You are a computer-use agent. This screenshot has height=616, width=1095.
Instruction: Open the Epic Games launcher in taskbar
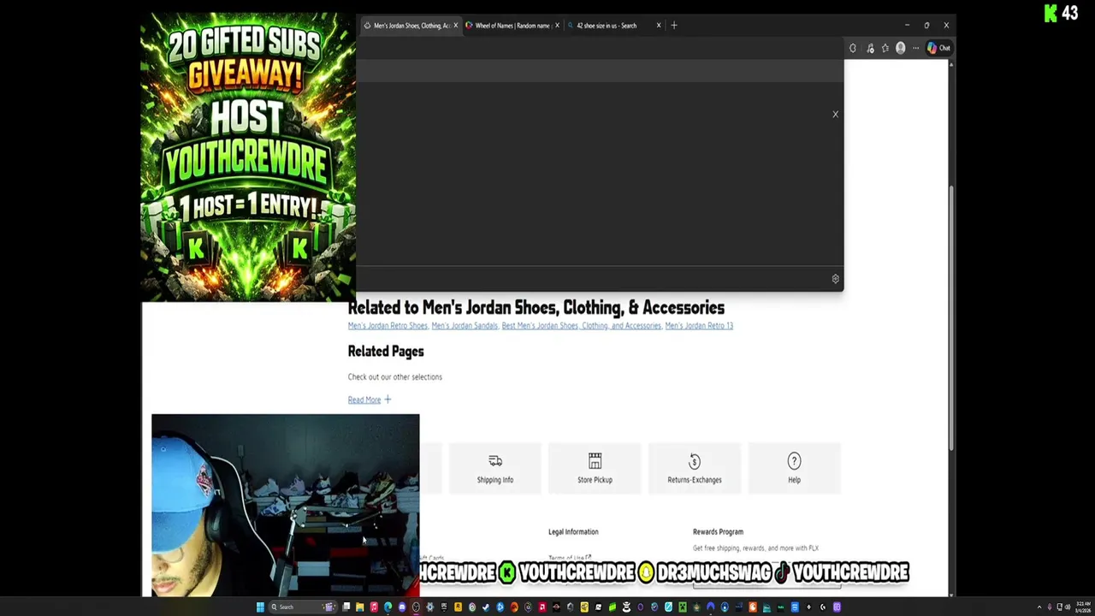(443, 607)
